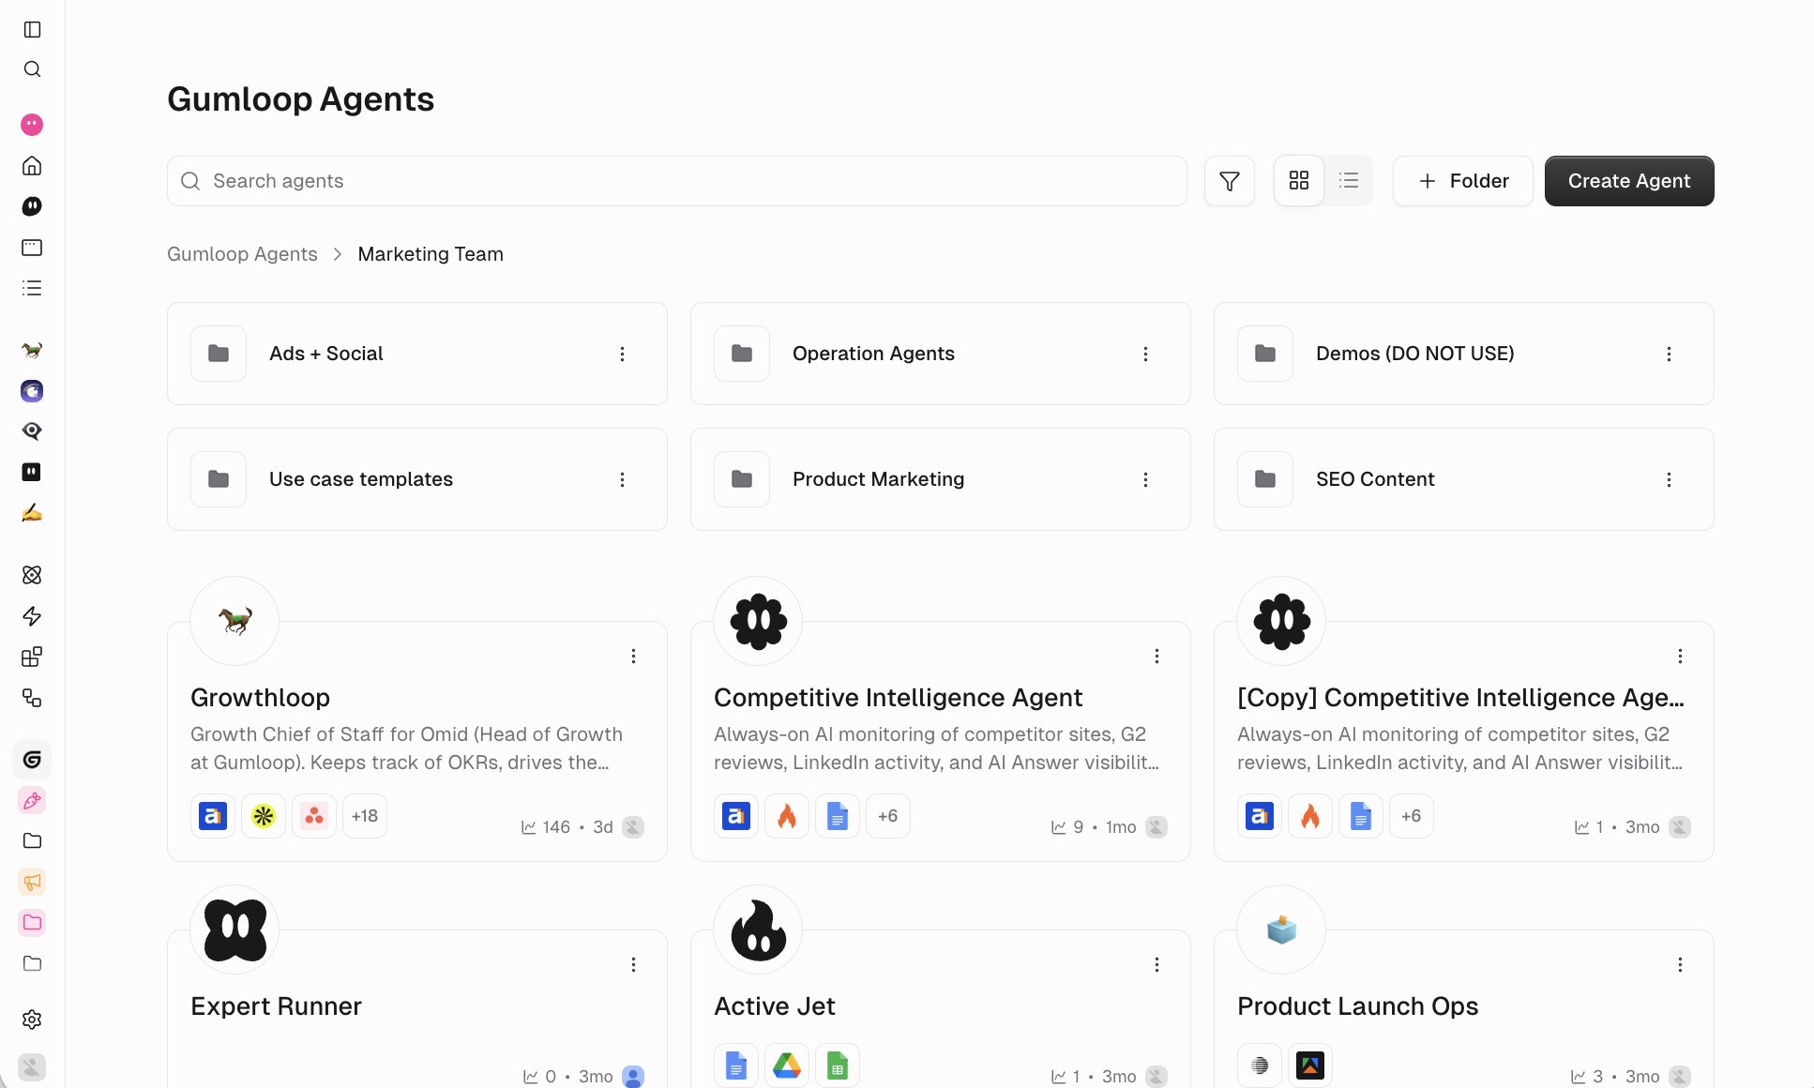The image size is (1814, 1088).
Task: Open the Product Launch Ops agent title
Action: click(x=1357, y=1006)
